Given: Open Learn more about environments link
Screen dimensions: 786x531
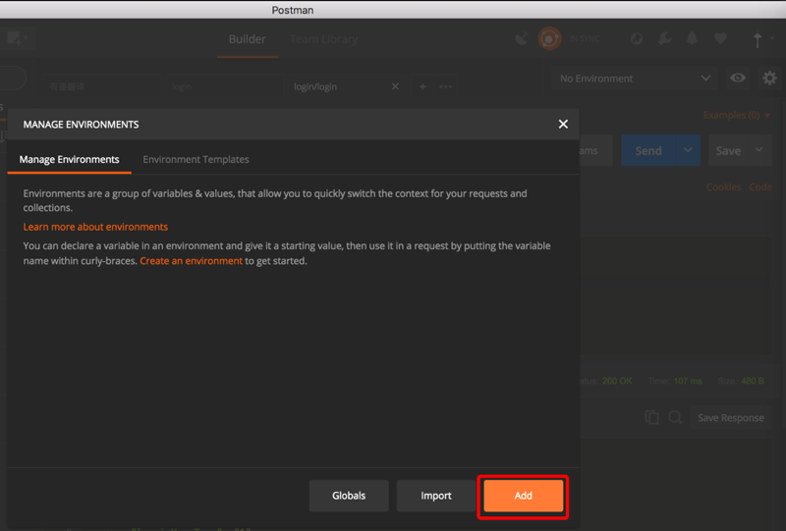Looking at the screenshot, I should coord(95,227).
